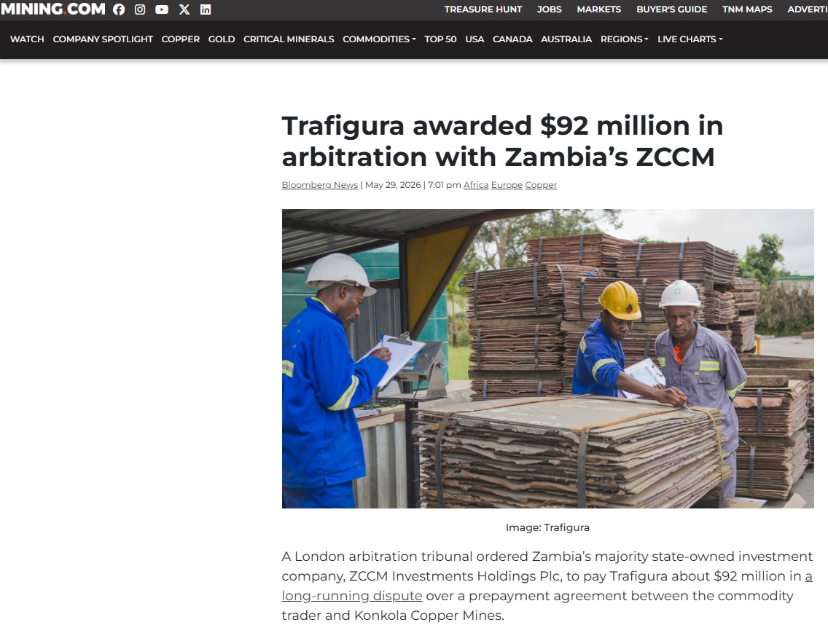Expand the Regions dropdown menu
The height and width of the screenshot is (625, 828).
point(624,39)
